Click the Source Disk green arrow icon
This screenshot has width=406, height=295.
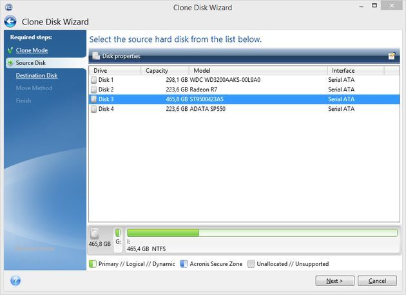tap(10, 63)
